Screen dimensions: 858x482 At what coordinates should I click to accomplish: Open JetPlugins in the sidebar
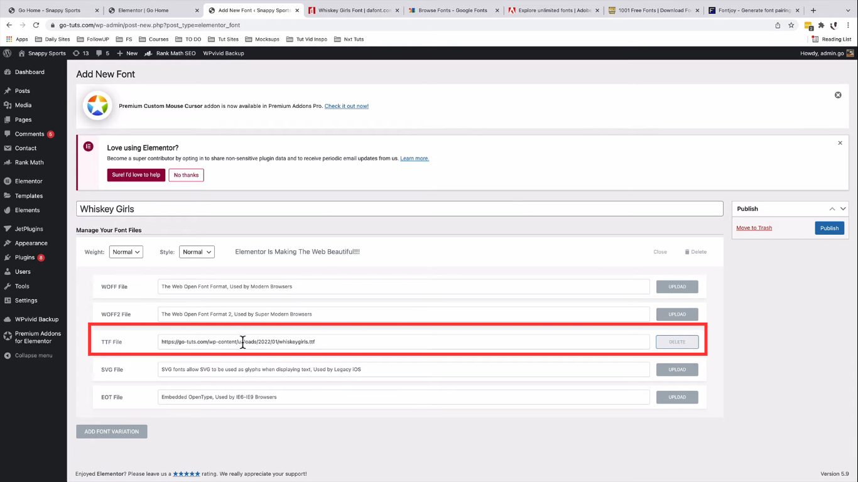(x=29, y=229)
